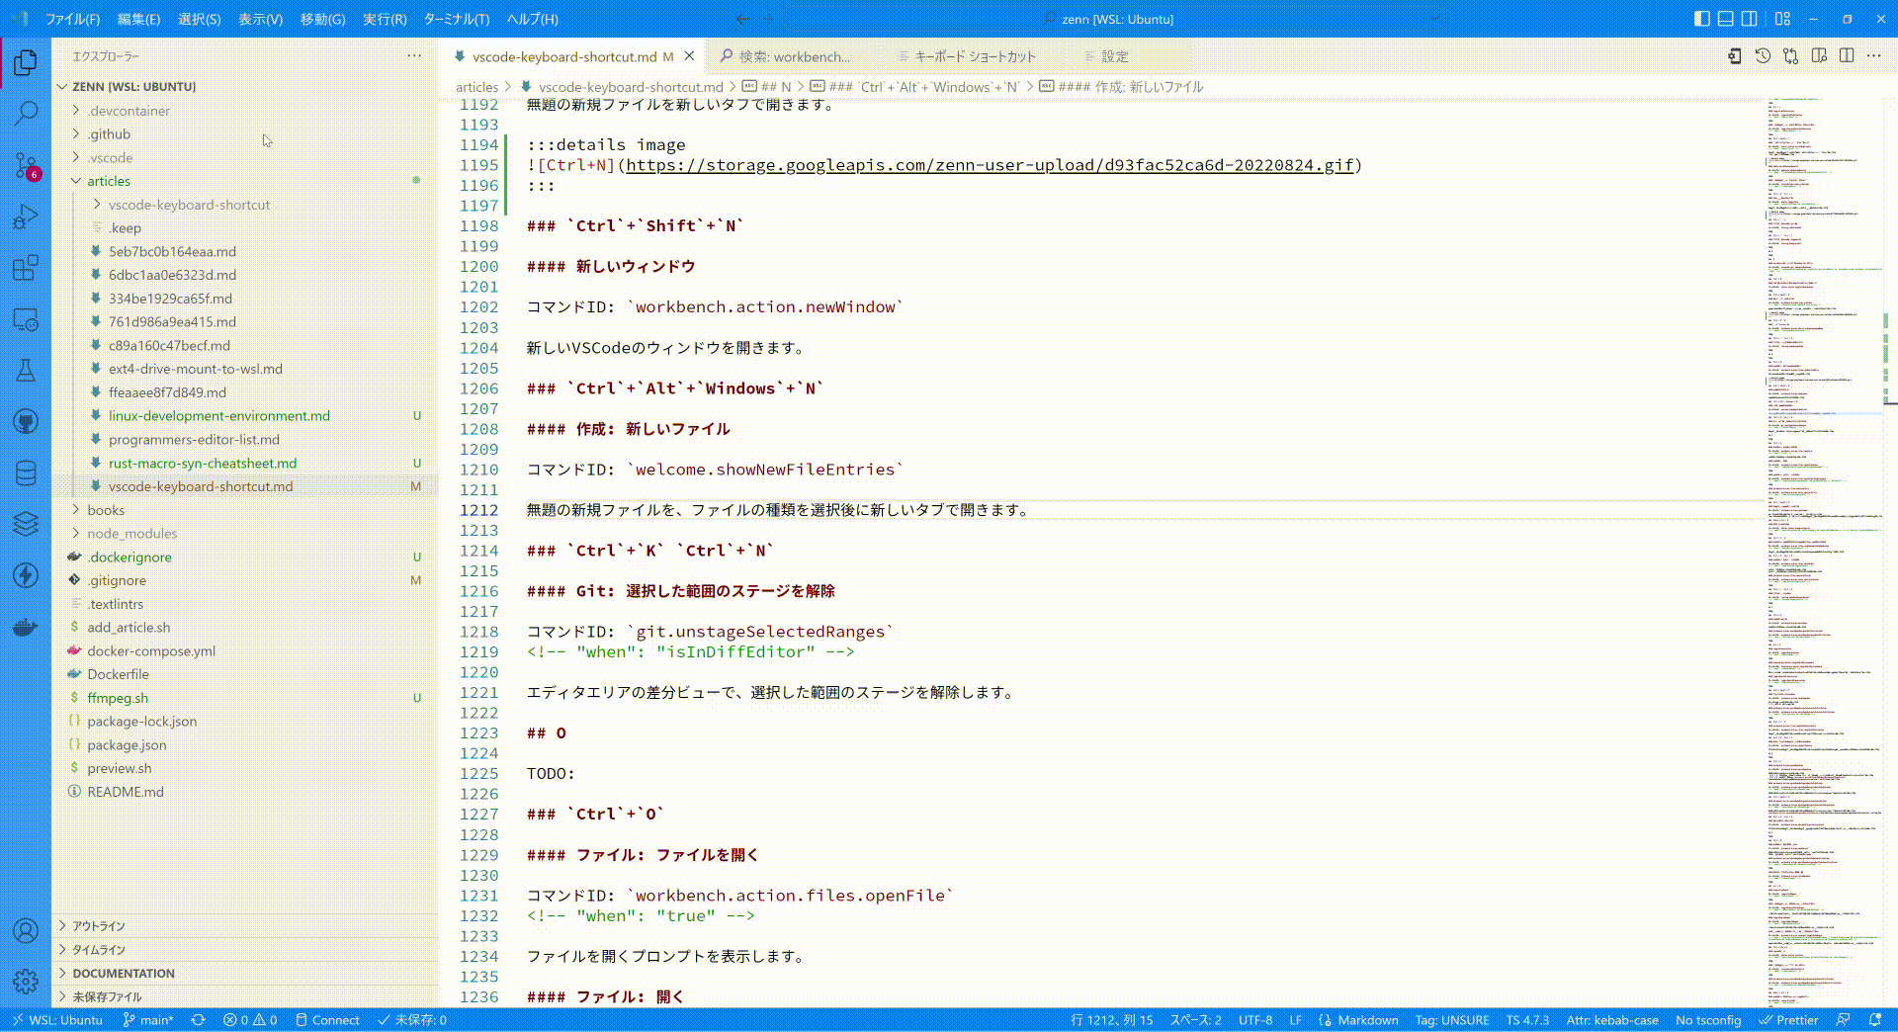
Task: Open preview to the side icon
Action: point(1819,56)
